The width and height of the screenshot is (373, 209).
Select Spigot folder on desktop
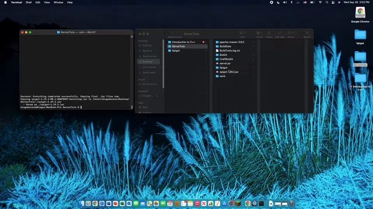point(360,37)
